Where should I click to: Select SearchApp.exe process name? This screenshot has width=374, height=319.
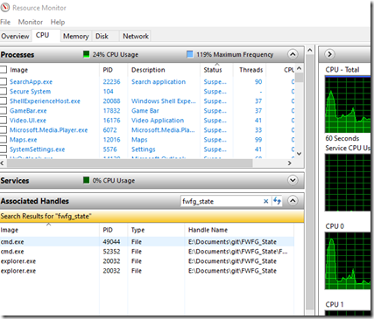(31, 82)
